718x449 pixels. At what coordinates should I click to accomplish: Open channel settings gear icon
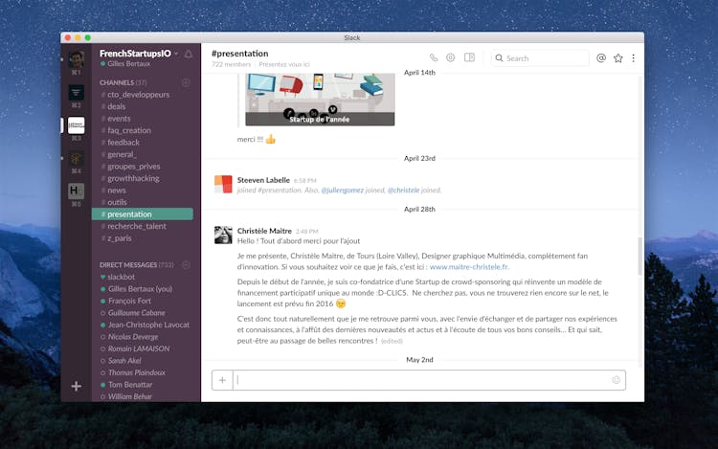click(451, 57)
